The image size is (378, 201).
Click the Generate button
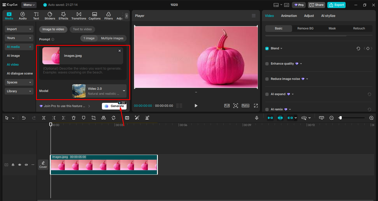pos(114,106)
